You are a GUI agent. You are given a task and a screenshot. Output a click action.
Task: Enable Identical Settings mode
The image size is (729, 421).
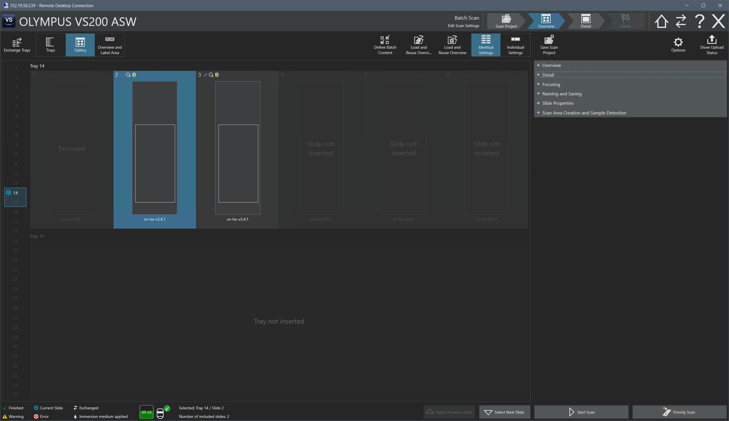(x=486, y=45)
